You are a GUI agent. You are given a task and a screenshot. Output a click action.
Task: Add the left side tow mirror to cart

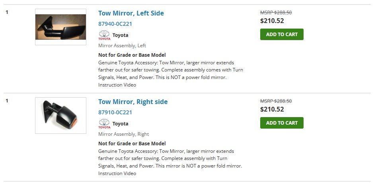point(282,34)
